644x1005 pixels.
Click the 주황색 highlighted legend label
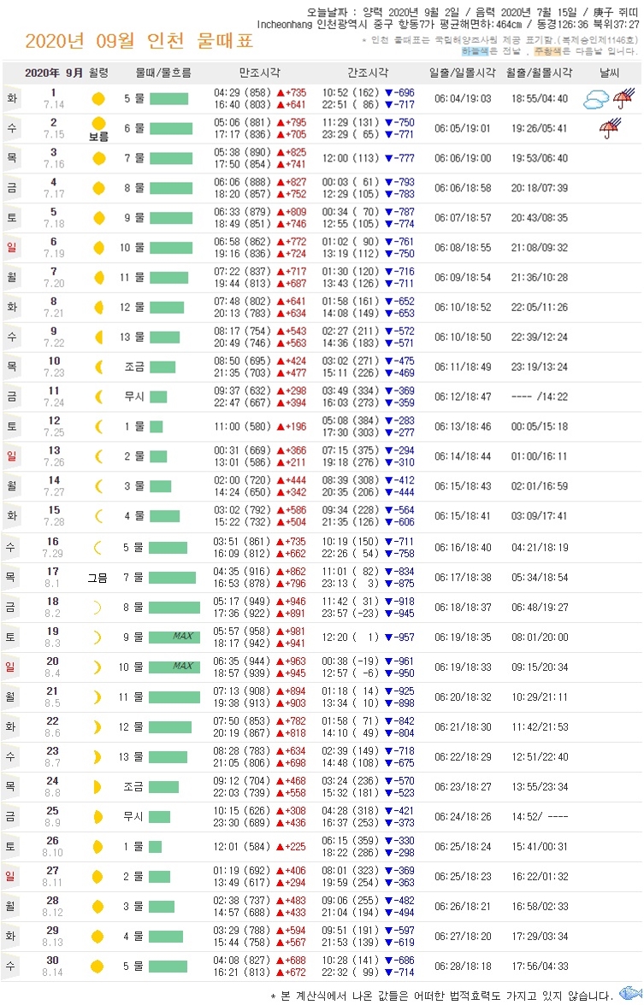547,50
